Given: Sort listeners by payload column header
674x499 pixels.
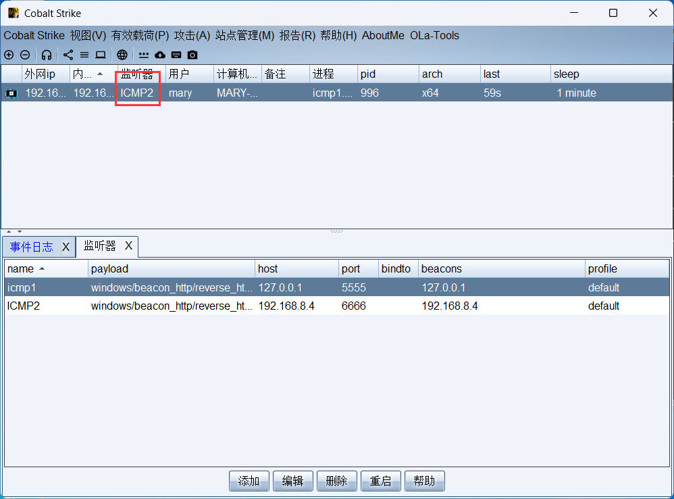Looking at the screenshot, I should click(x=172, y=269).
